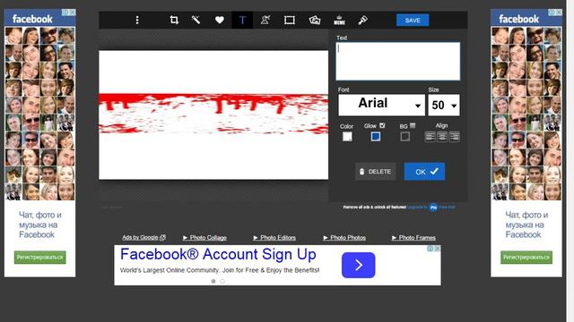Delete the current text layer
The width and height of the screenshot is (574, 322).
(x=375, y=172)
